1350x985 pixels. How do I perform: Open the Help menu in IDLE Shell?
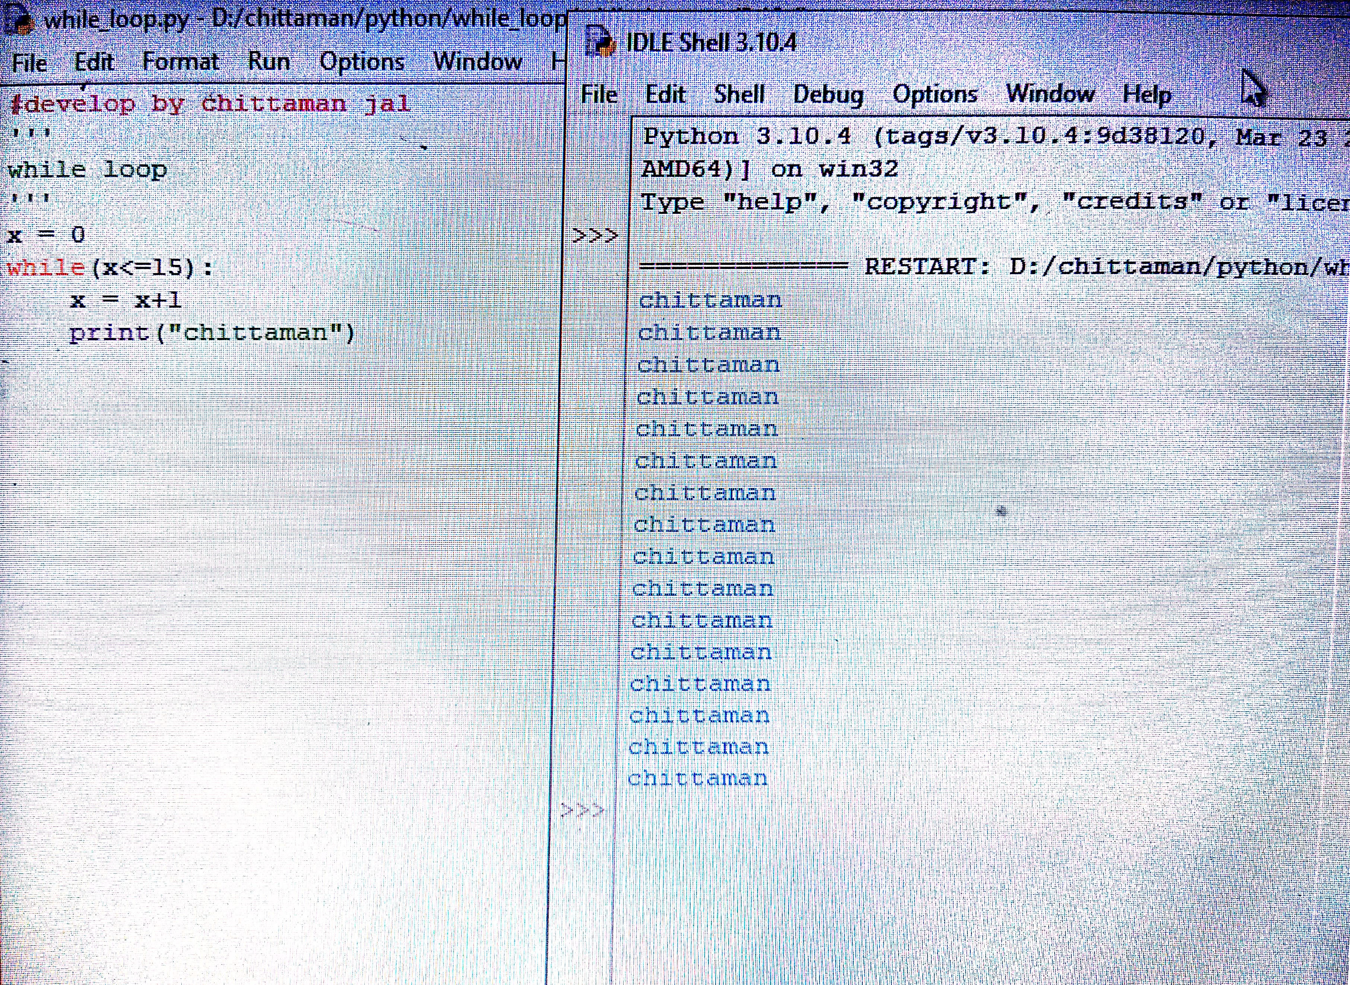pos(1147,95)
